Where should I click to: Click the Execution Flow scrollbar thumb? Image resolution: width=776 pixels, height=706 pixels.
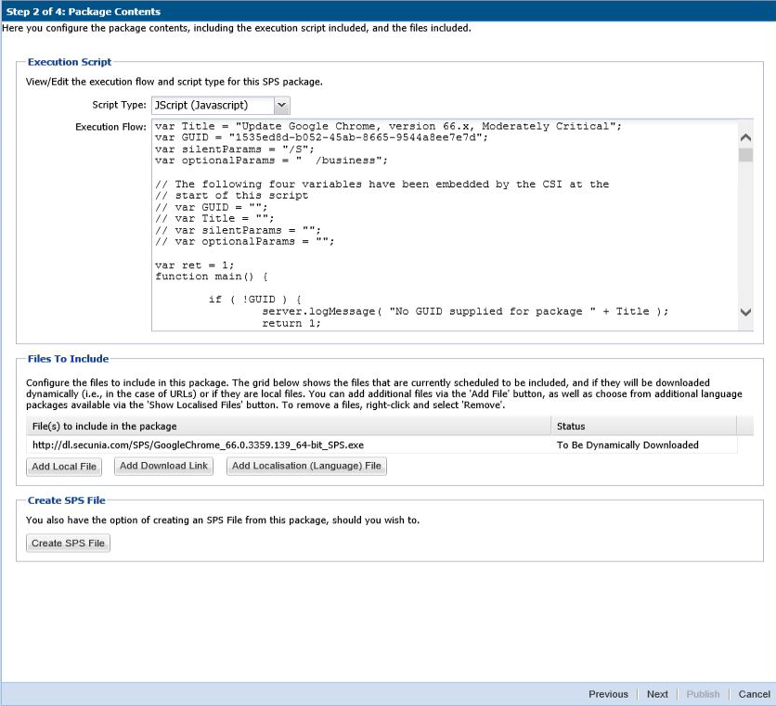click(745, 155)
